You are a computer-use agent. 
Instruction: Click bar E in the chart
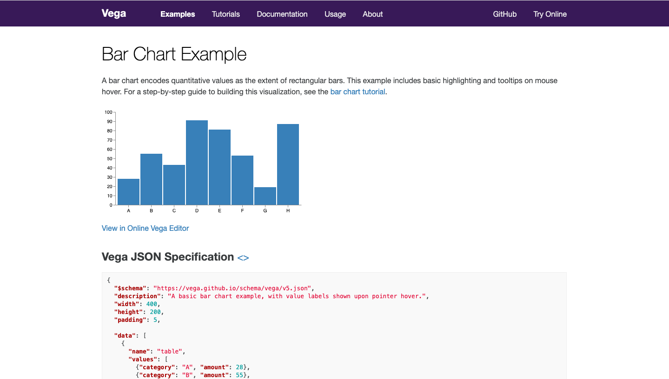pos(219,167)
